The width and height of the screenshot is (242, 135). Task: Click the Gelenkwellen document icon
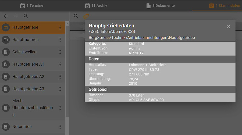[x=5, y=52]
